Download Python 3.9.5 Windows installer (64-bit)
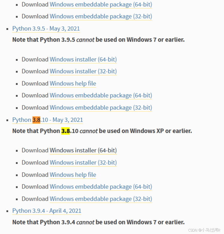The image size is (224, 234). coord(83,59)
